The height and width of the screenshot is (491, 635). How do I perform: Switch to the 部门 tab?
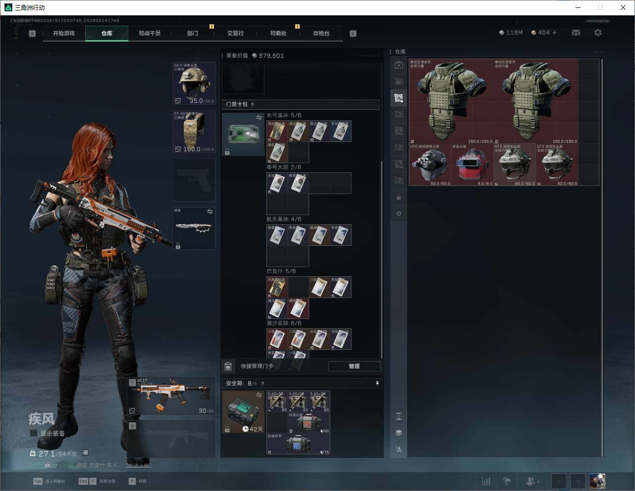click(x=193, y=33)
